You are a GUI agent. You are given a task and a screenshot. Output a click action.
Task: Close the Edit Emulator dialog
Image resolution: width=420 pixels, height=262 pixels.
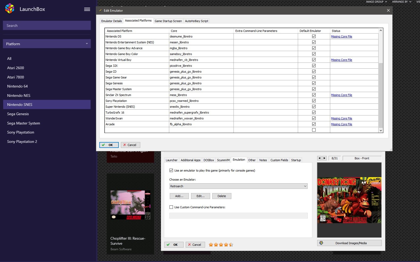point(388,10)
